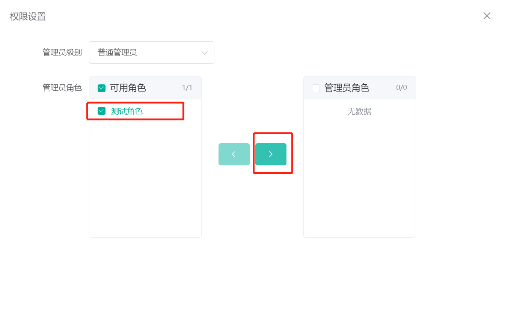Click the right arrow transfer button
This screenshot has width=505, height=318.
pyautogui.click(x=271, y=154)
